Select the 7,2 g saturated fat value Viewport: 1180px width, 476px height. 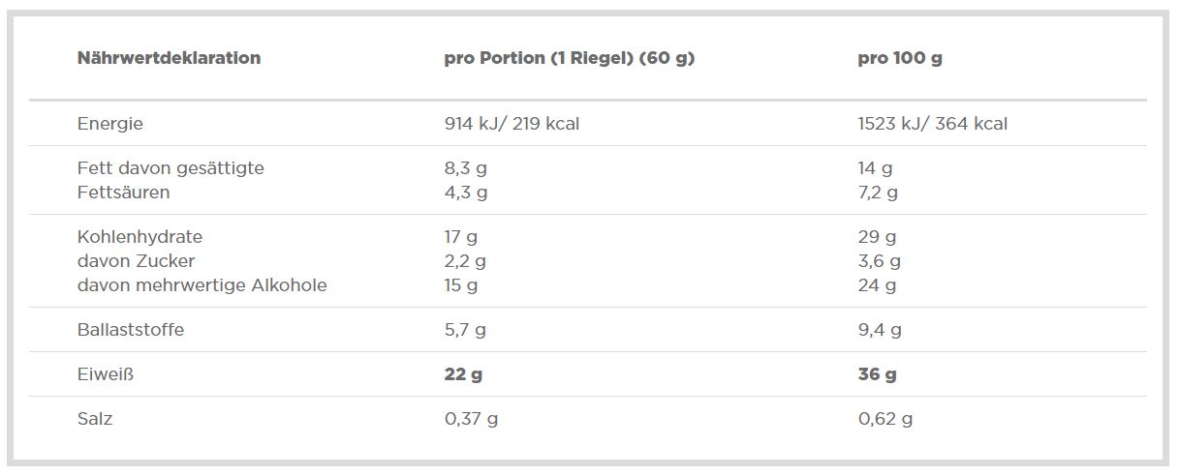pyautogui.click(x=878, y=193)
